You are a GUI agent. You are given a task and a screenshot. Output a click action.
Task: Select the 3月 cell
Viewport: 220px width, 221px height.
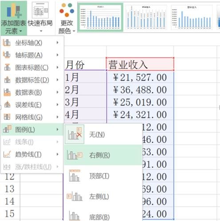coord(85,102)
